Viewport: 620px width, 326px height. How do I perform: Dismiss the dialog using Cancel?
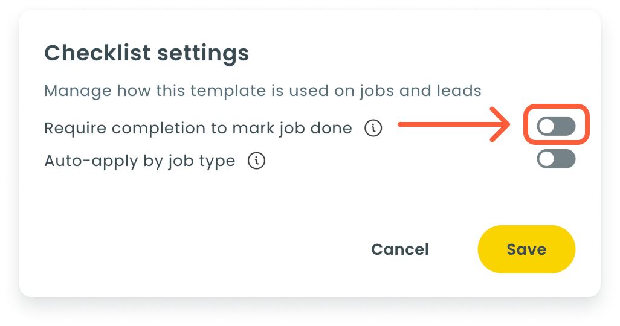click(x=399, y=249)
